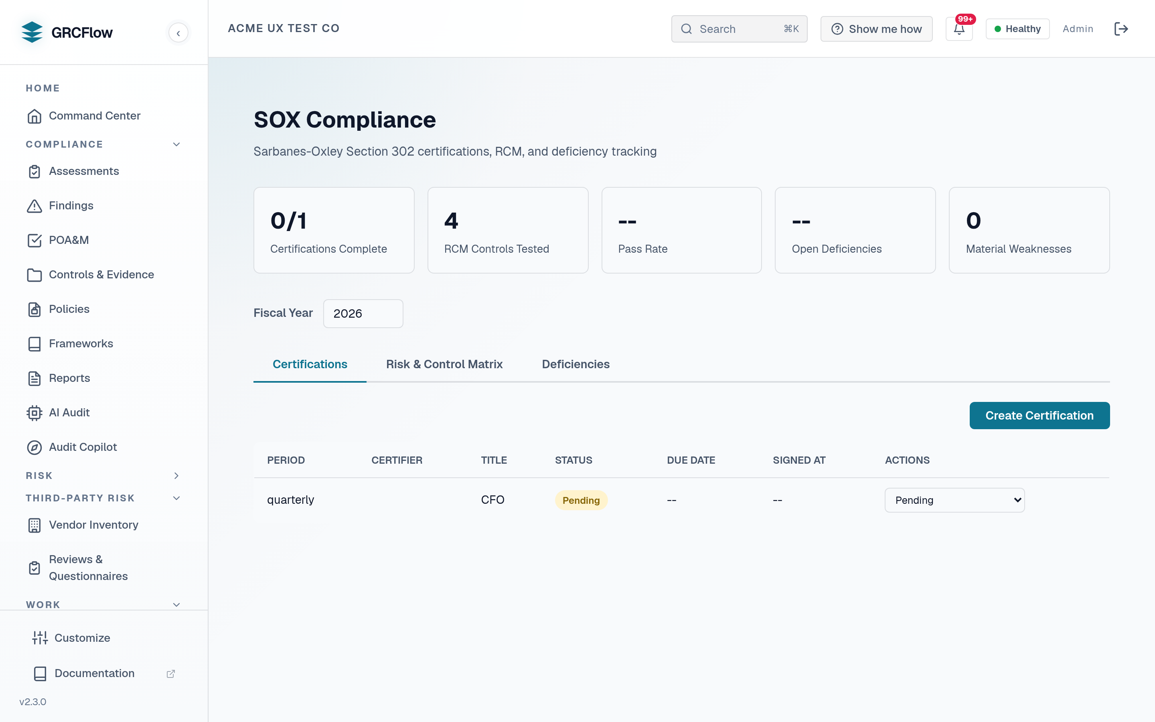This screenshot has width=1155, height=722.
Task: Open Command Center home icon
Action: click(34, 116)
